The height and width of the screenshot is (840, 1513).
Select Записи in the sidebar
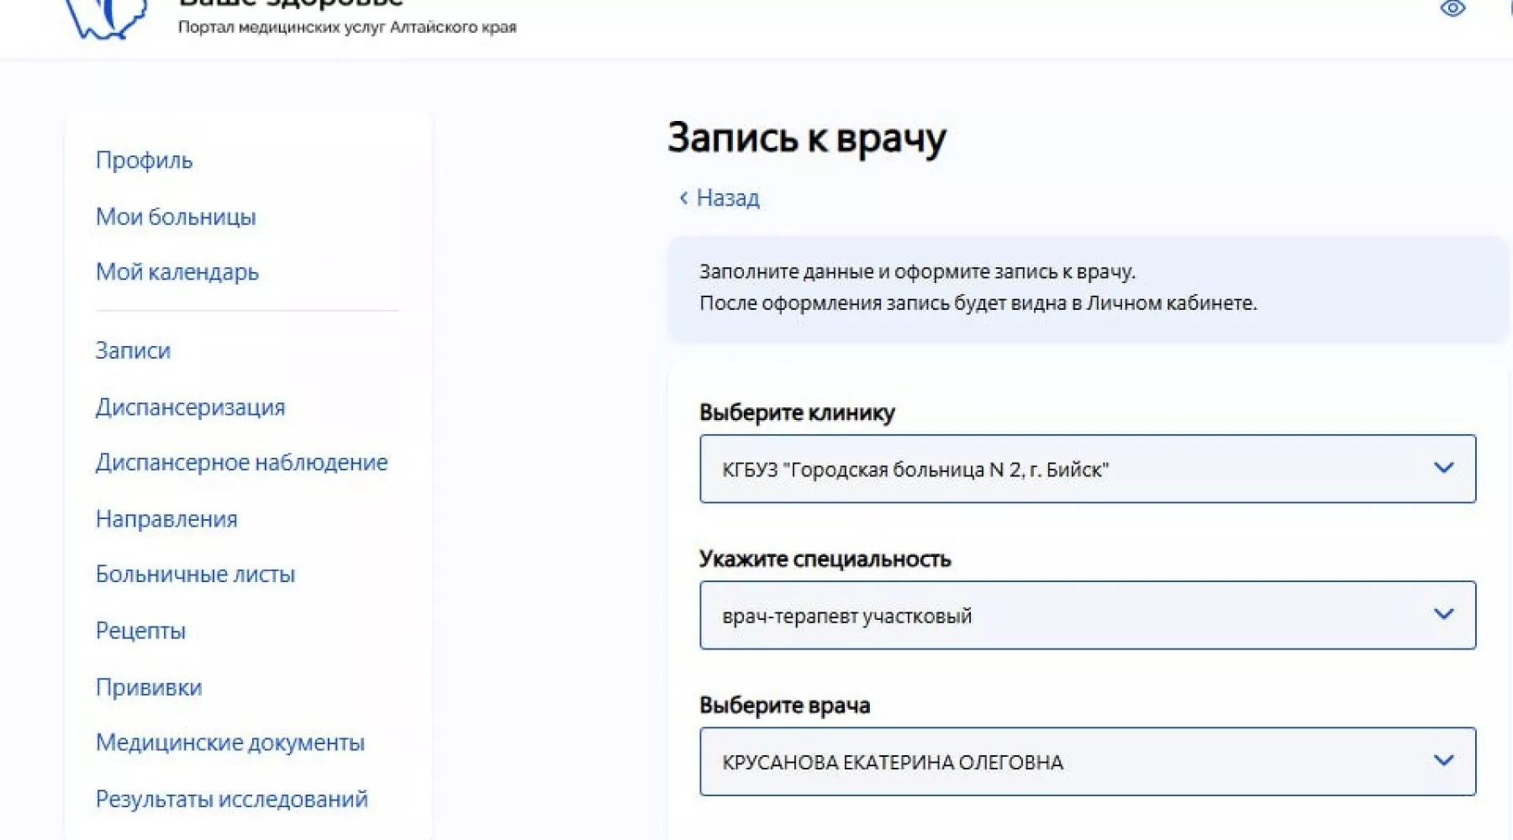pos(133,350)
